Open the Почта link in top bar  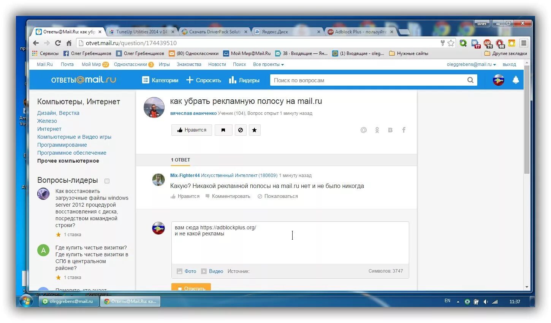click(67, 64)
